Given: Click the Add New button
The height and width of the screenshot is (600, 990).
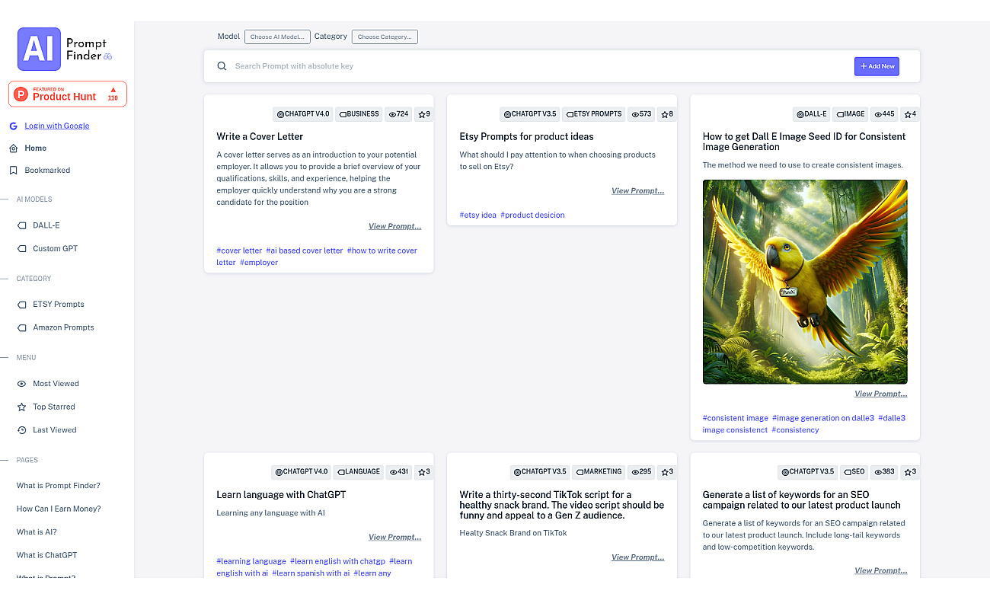Looking at the screenshot, I should [x=877, y=66].
